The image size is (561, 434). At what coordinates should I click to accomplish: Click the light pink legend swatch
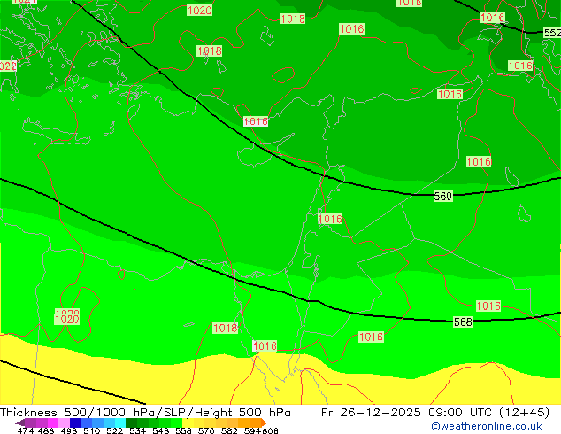click(64, 422)
